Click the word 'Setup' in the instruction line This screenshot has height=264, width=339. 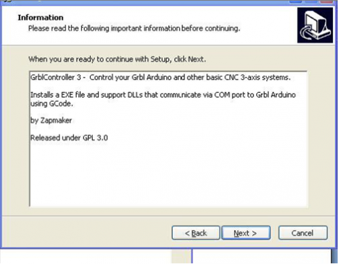point(160,59)
